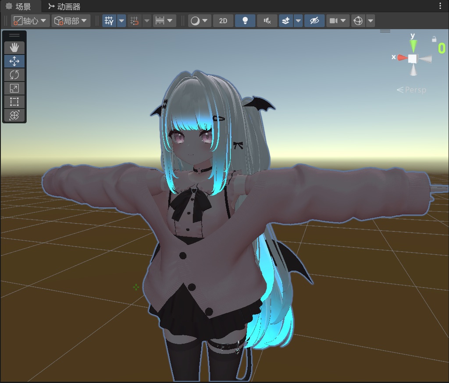Click the snap increment ruler icon
This screenshot has height=383, width=449.
coord(159,21)
